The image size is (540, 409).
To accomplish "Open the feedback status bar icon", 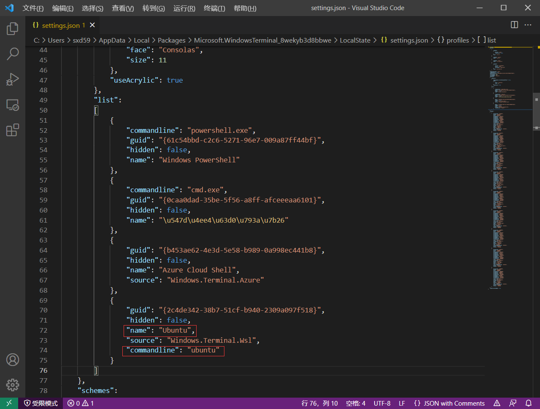I will tap(513, 404).
